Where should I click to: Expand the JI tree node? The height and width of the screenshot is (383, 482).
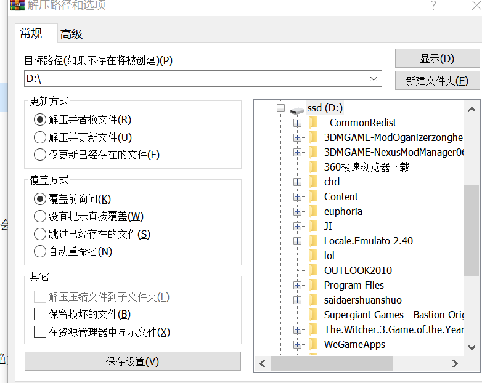click(297, 226)
